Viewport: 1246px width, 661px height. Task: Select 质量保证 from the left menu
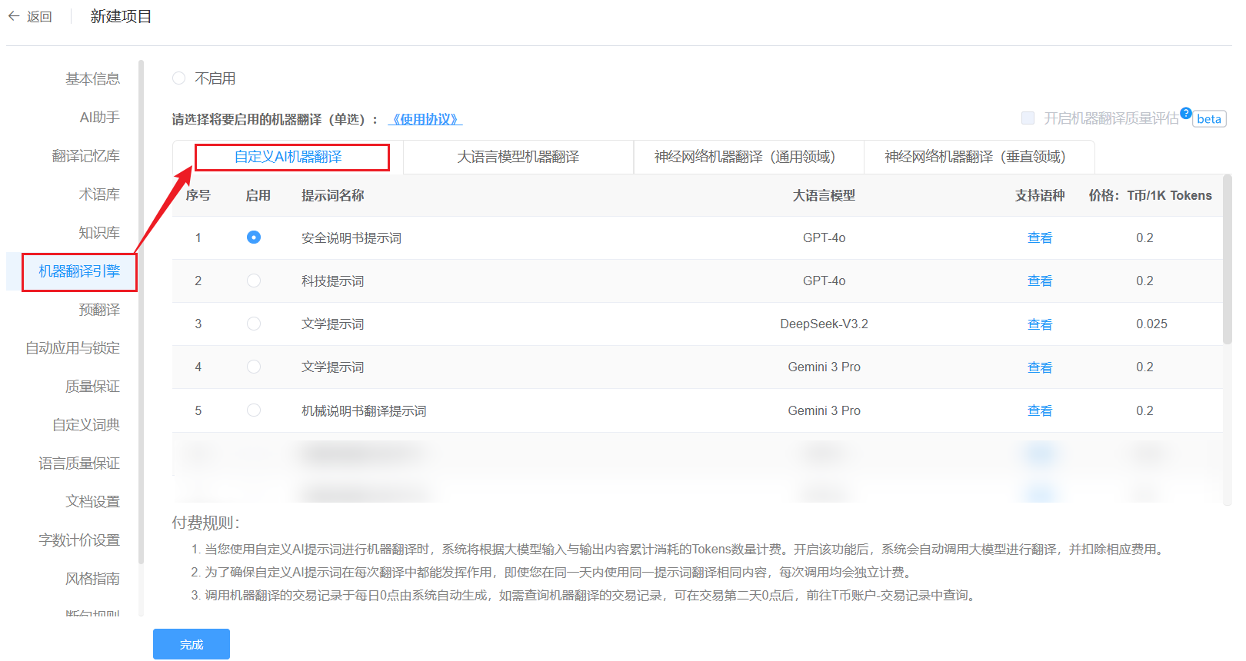pyautogui.click(x=92, y=387)
